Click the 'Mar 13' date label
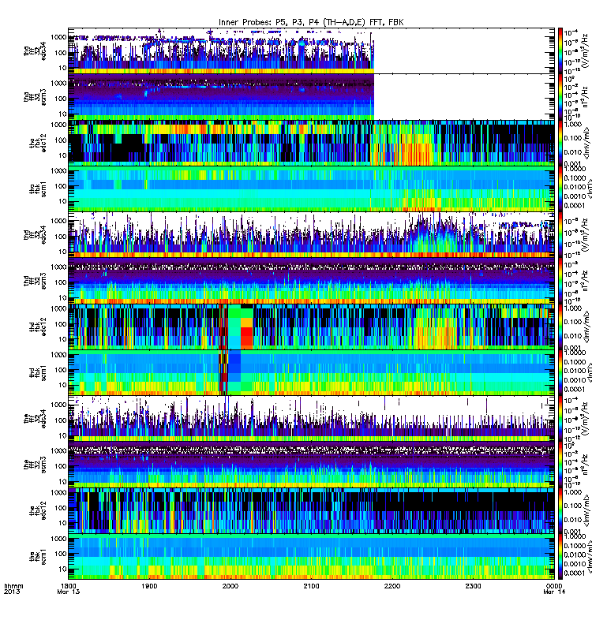The width and height of the screenshot is (592, 631). [69, 592]
